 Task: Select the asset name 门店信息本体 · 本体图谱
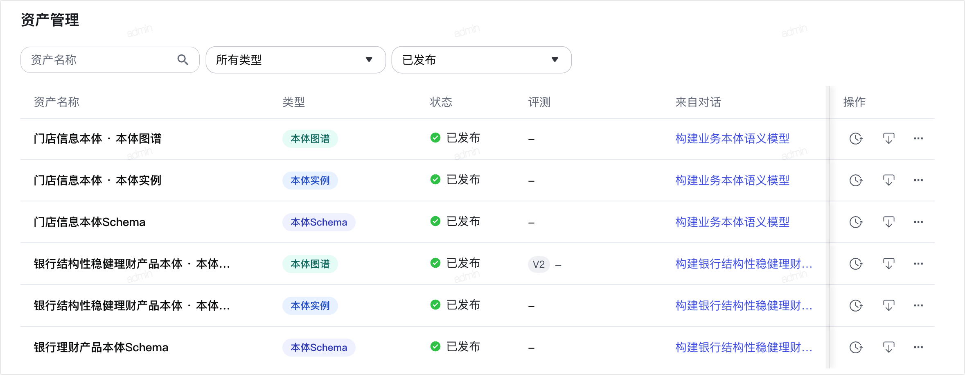97,139
